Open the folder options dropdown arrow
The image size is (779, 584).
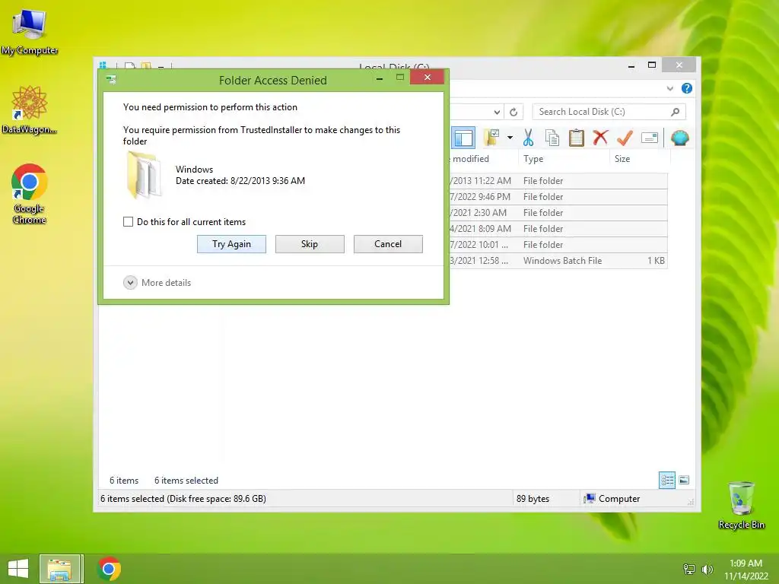click(510, 138)
